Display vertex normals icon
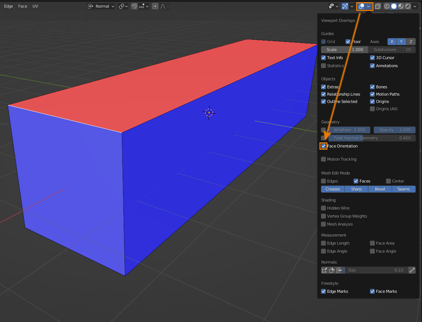Image resolution: width=422 pixels, height=322 pixels. coord(324,270)
